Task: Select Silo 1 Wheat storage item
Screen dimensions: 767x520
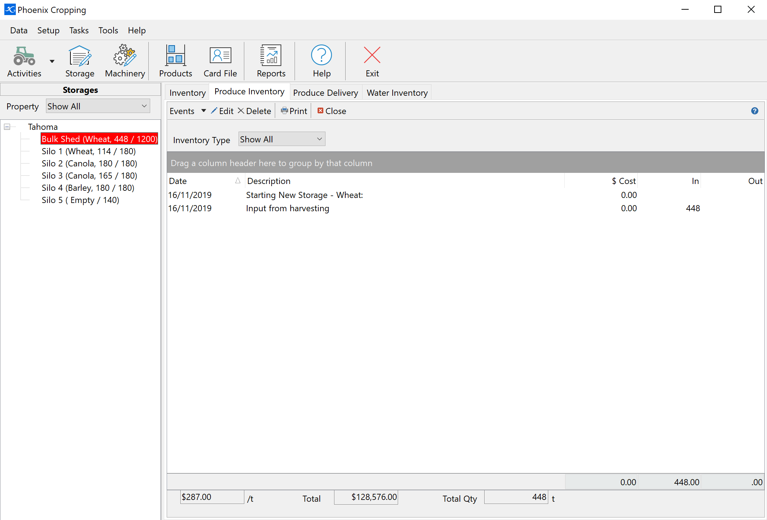Action: (x=89, y=151)
